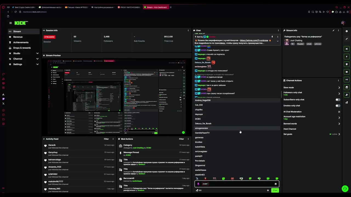Click Host Channel action
The image size is (351, 197).
click(290, 129)
